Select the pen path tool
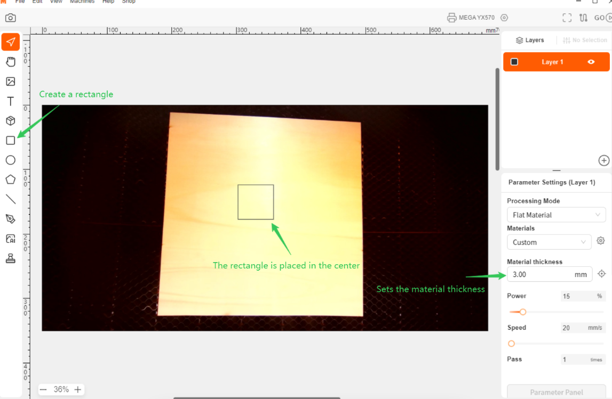The height and width of the screenshot is (399, 612). pos(11,219)
